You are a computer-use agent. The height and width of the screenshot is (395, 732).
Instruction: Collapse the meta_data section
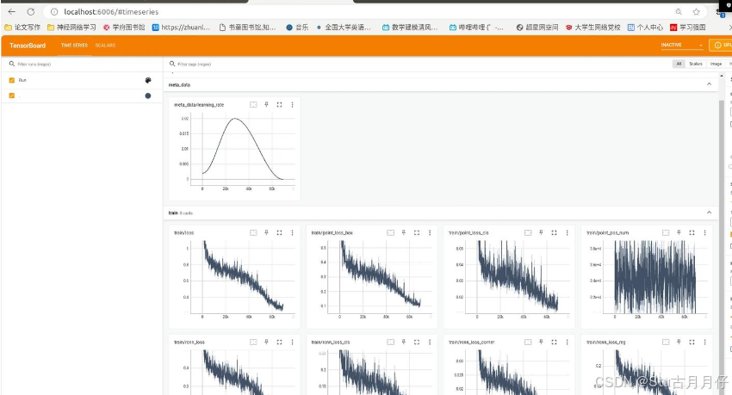(x=709, y=84)
